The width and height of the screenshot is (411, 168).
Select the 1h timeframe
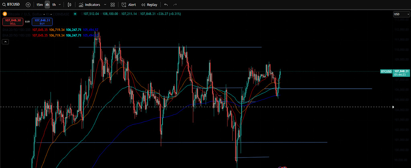pyautogui.click(x=54, y=5)
